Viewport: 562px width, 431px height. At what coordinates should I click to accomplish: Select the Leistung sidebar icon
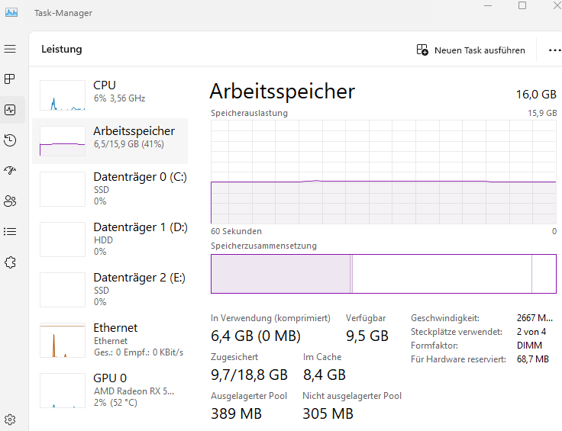pos(10,109)
